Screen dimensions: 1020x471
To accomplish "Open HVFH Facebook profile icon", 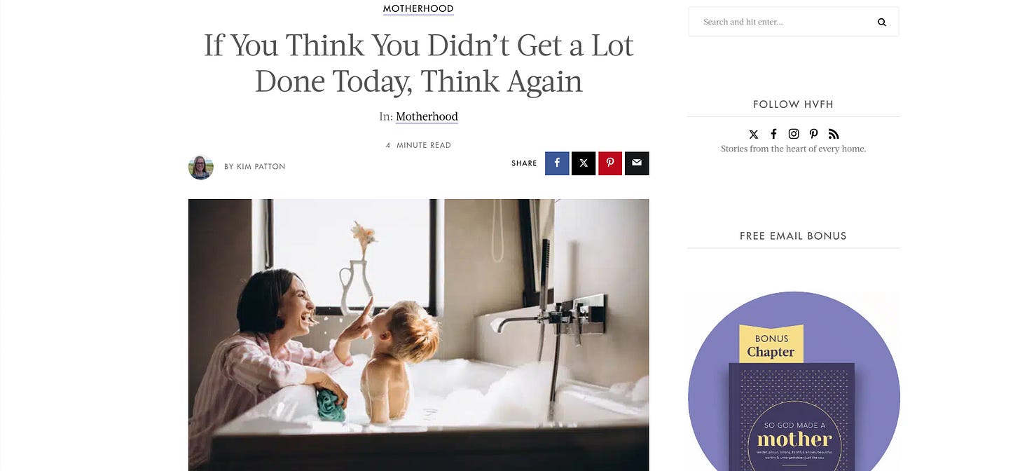I will 773,134.
